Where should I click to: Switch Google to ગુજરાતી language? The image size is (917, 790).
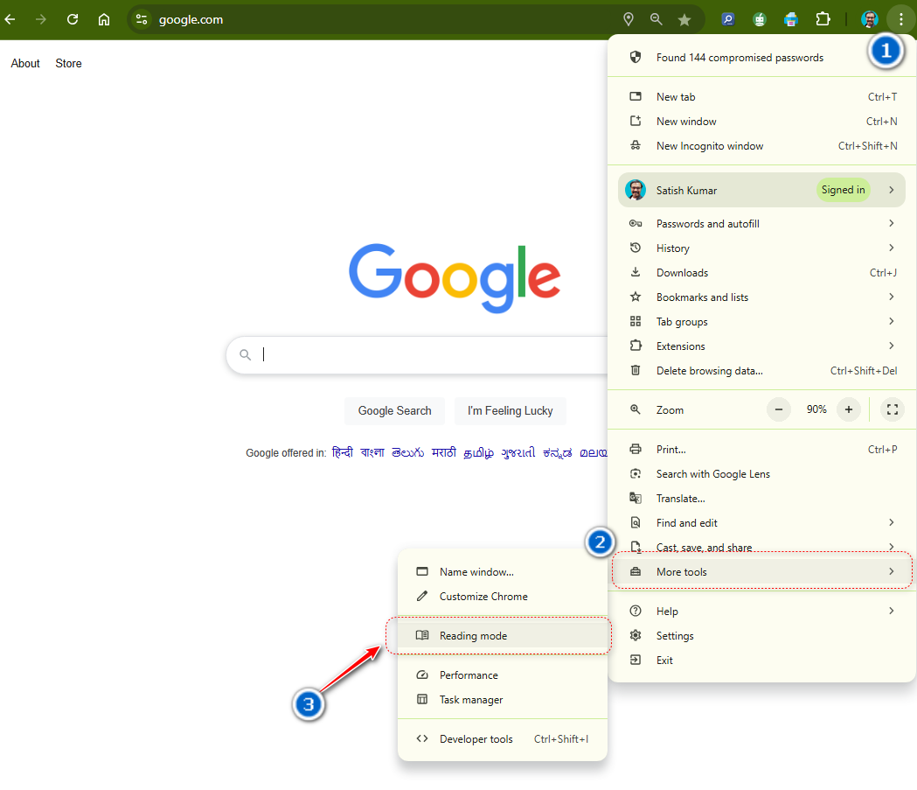click(518, 452)
